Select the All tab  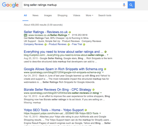click(25, 16)
